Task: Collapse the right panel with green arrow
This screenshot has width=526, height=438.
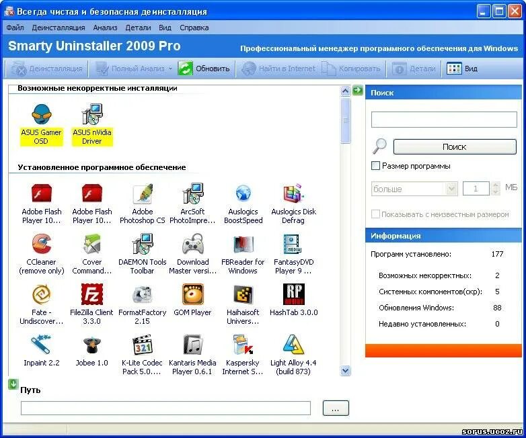Action: pyautogui.click(x=358, y=90)
